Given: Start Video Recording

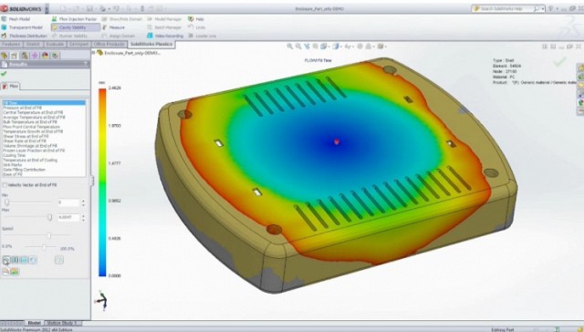Looking at the screenshot, I should (165, 36).
